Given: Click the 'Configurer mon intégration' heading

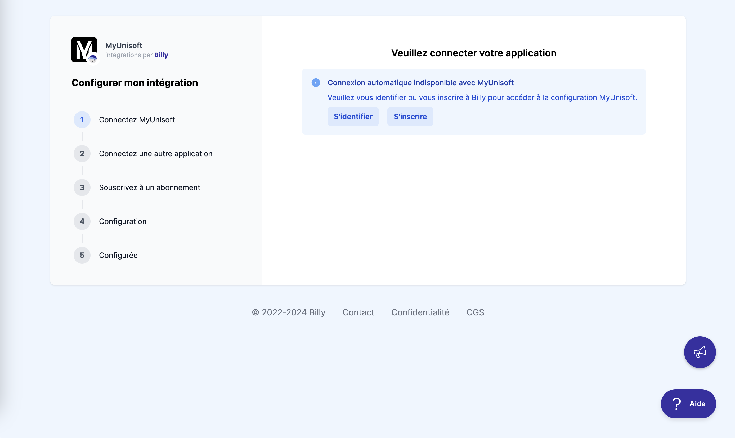Looking at the screenshot, I should click(x=135, y=83).
